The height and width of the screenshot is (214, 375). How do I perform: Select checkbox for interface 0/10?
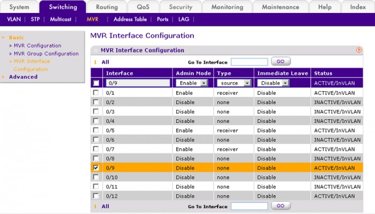pyautogui.click(x=96, y=177)
